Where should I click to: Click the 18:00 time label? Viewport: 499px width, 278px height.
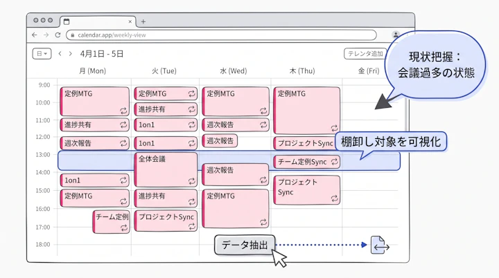point(43,244)
